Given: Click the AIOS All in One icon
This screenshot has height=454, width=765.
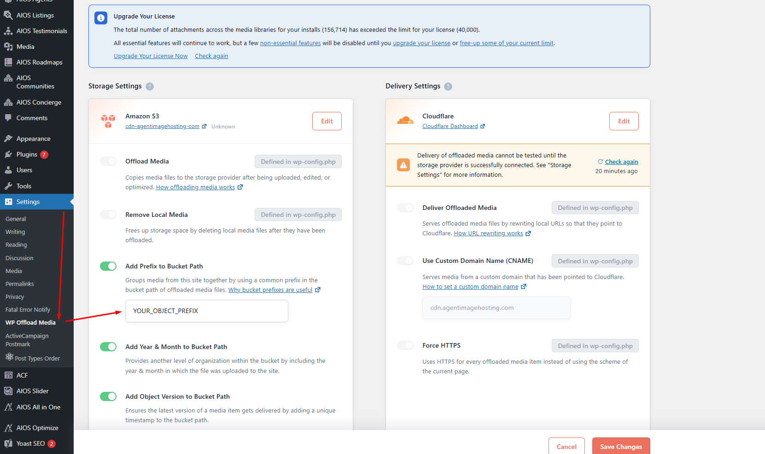Looking at the screenshot, I should point(8,407).
